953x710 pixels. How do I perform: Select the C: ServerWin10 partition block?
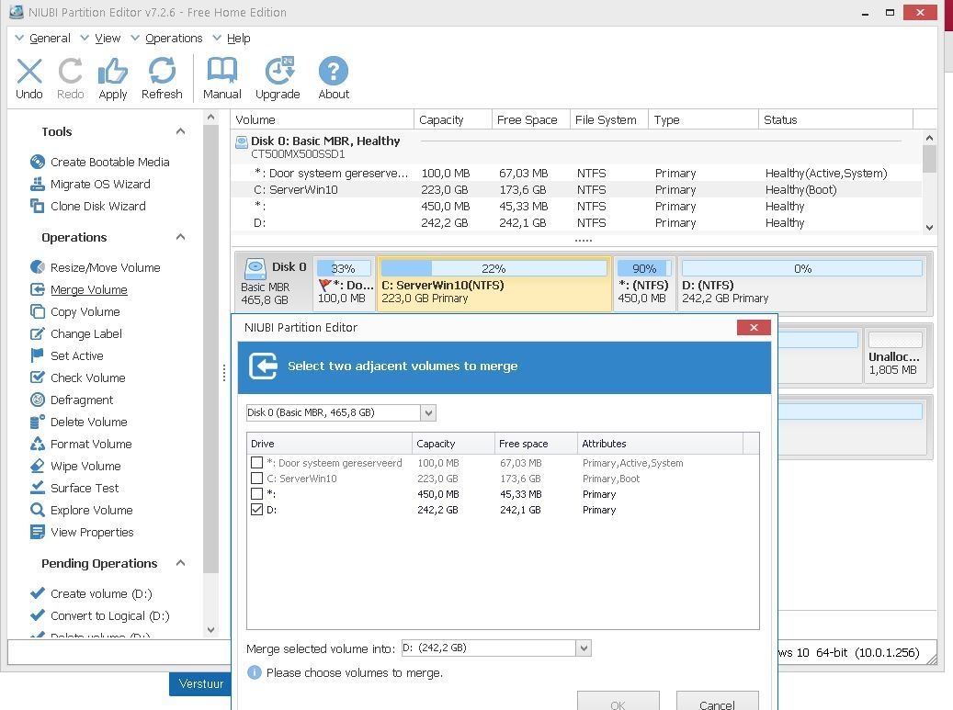pyautogui.click(x=494, y=284)
